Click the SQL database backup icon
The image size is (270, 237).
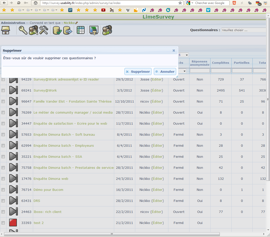pyautogui.click(x=67, y=30)
